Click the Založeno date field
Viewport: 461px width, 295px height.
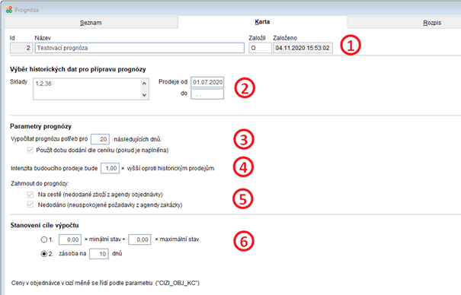(x=303, y=48)
